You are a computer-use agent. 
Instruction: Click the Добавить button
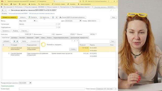[x=6, y=41]
